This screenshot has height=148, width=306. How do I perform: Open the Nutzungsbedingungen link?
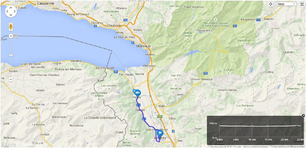255,146
